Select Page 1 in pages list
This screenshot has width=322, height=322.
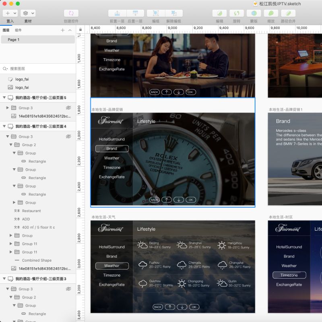click(37, 39)
